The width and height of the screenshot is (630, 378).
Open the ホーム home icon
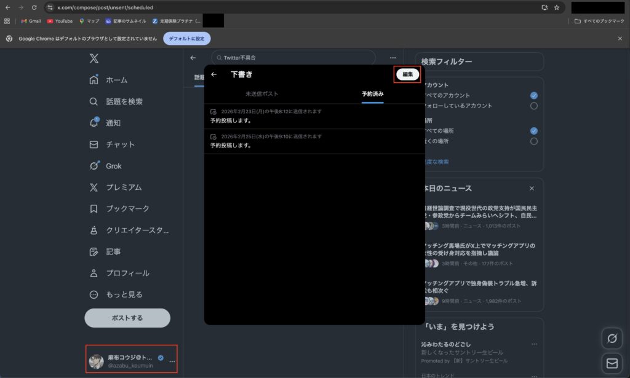[x=93, y=80]
